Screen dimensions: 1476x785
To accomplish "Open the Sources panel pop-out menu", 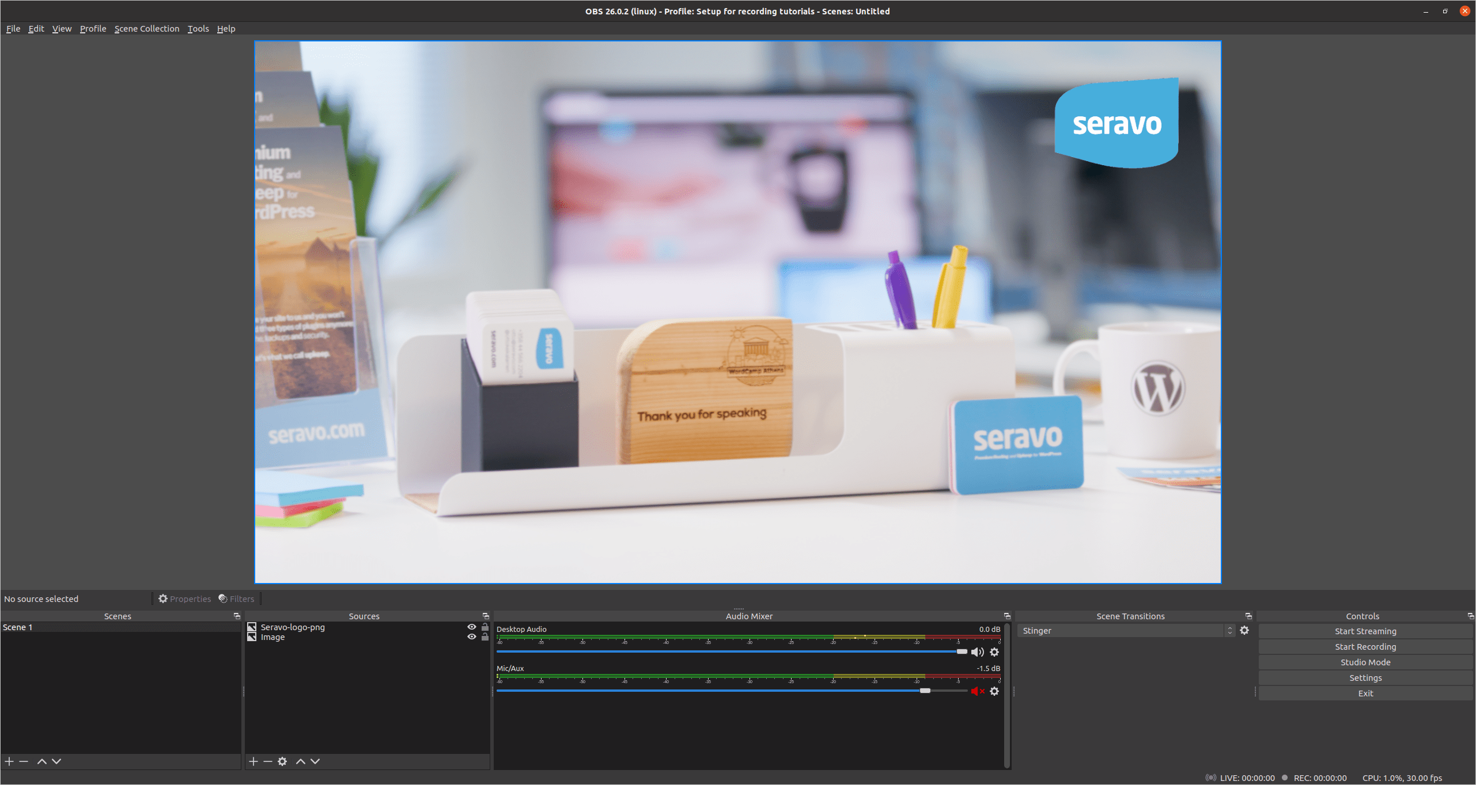I will tap(486, 616).
